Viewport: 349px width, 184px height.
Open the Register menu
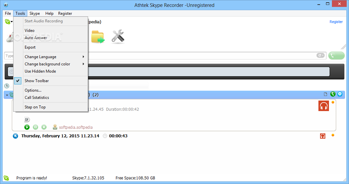(65, 13)
